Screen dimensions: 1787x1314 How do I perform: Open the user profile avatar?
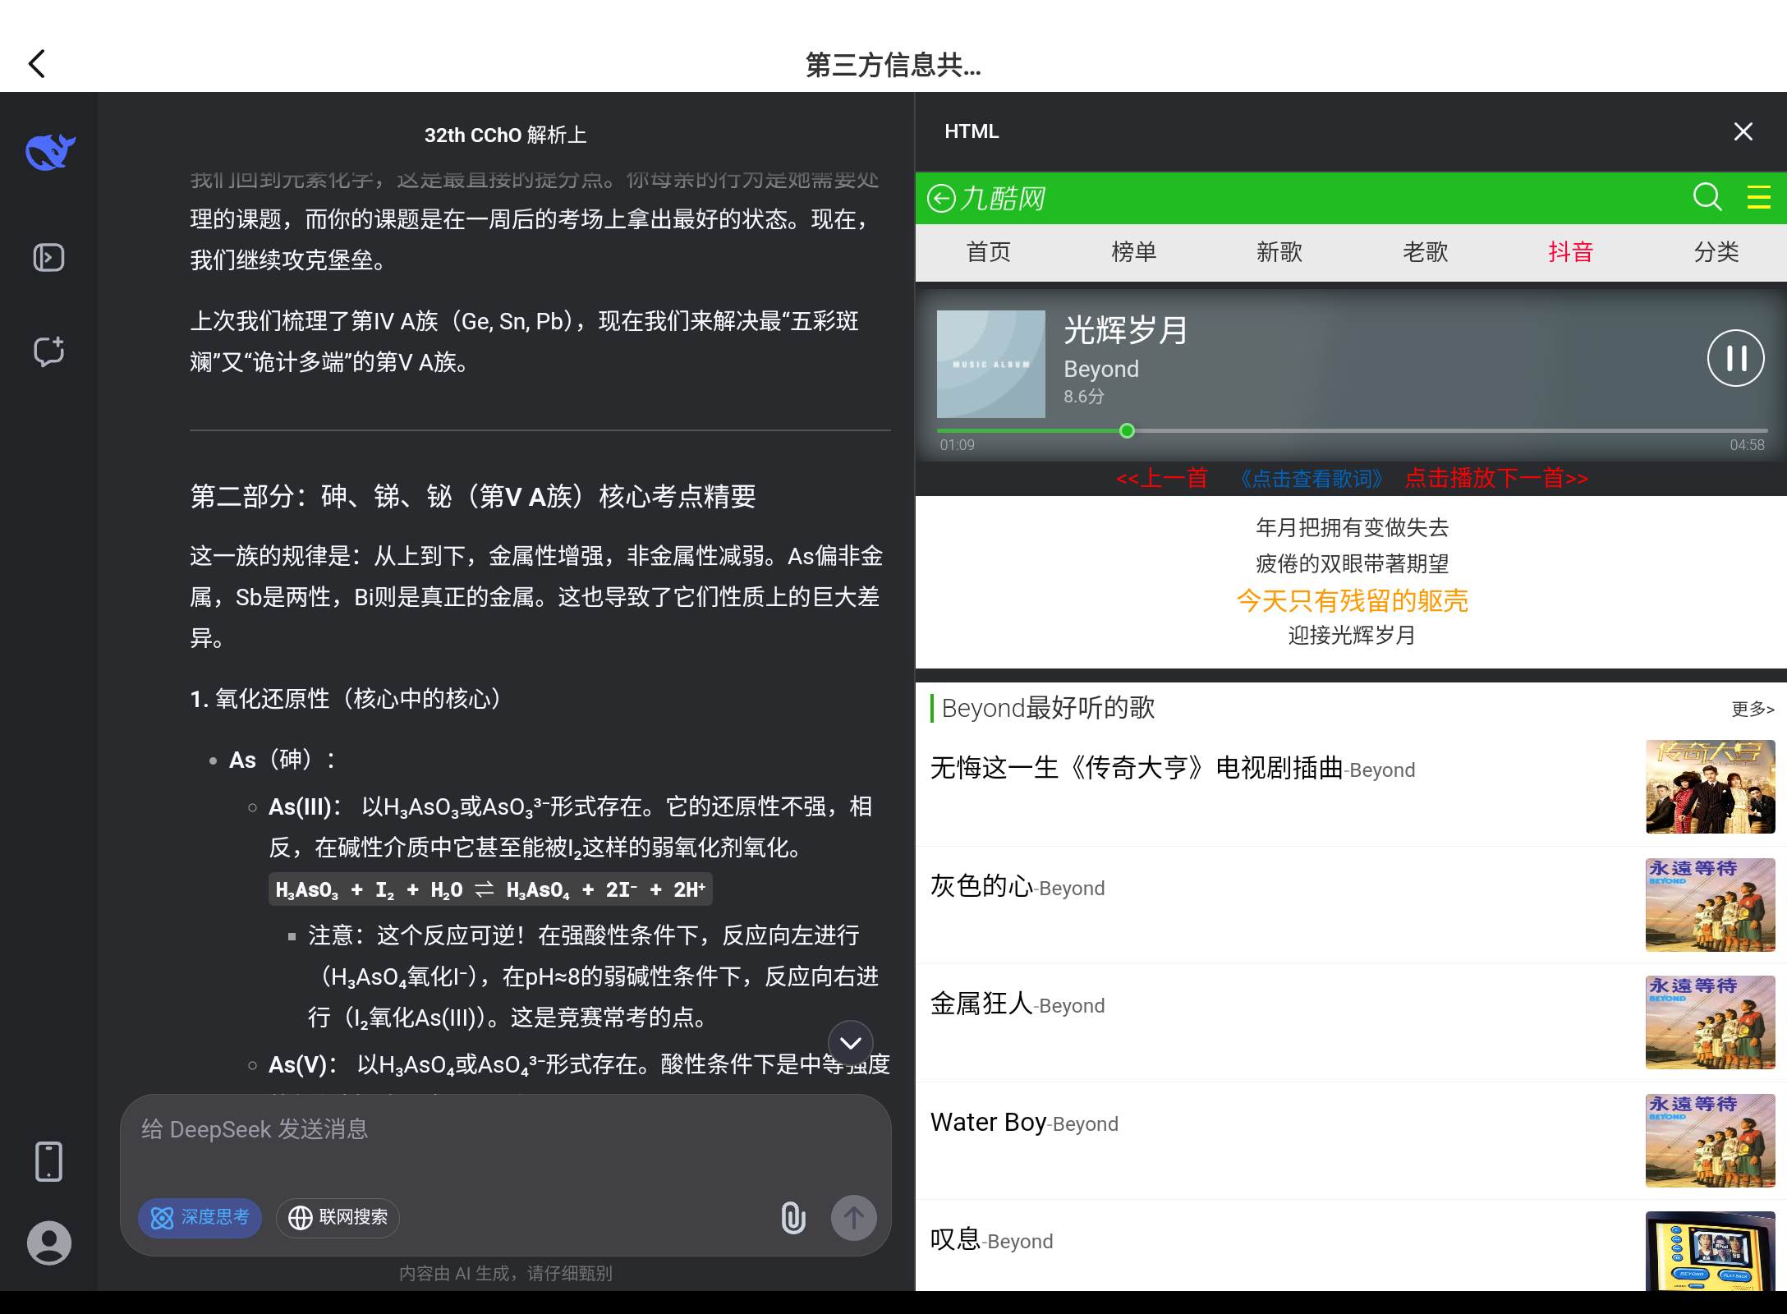(48, 1243)
